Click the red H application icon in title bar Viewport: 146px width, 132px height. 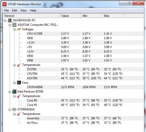pos(4,4)
